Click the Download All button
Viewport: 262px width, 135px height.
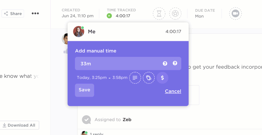19,125
